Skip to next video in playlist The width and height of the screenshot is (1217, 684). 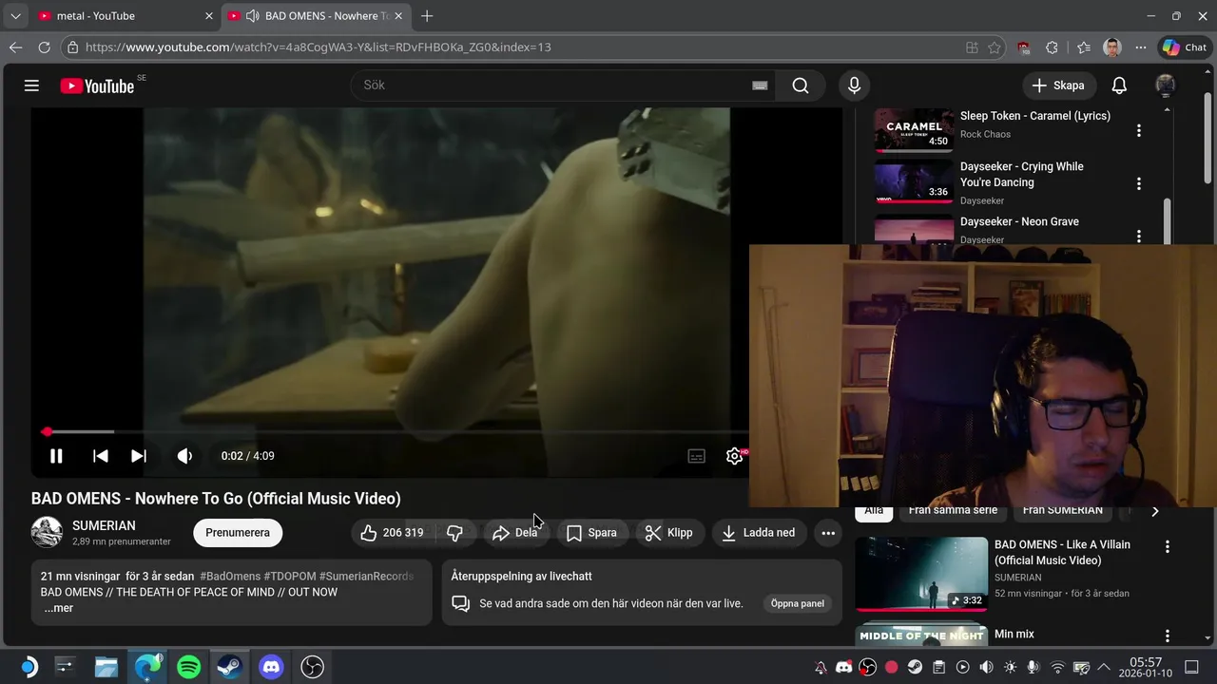(x=139, y=456)
